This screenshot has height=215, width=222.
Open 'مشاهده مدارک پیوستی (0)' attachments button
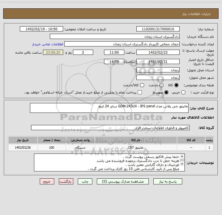(x=123, y=182)
